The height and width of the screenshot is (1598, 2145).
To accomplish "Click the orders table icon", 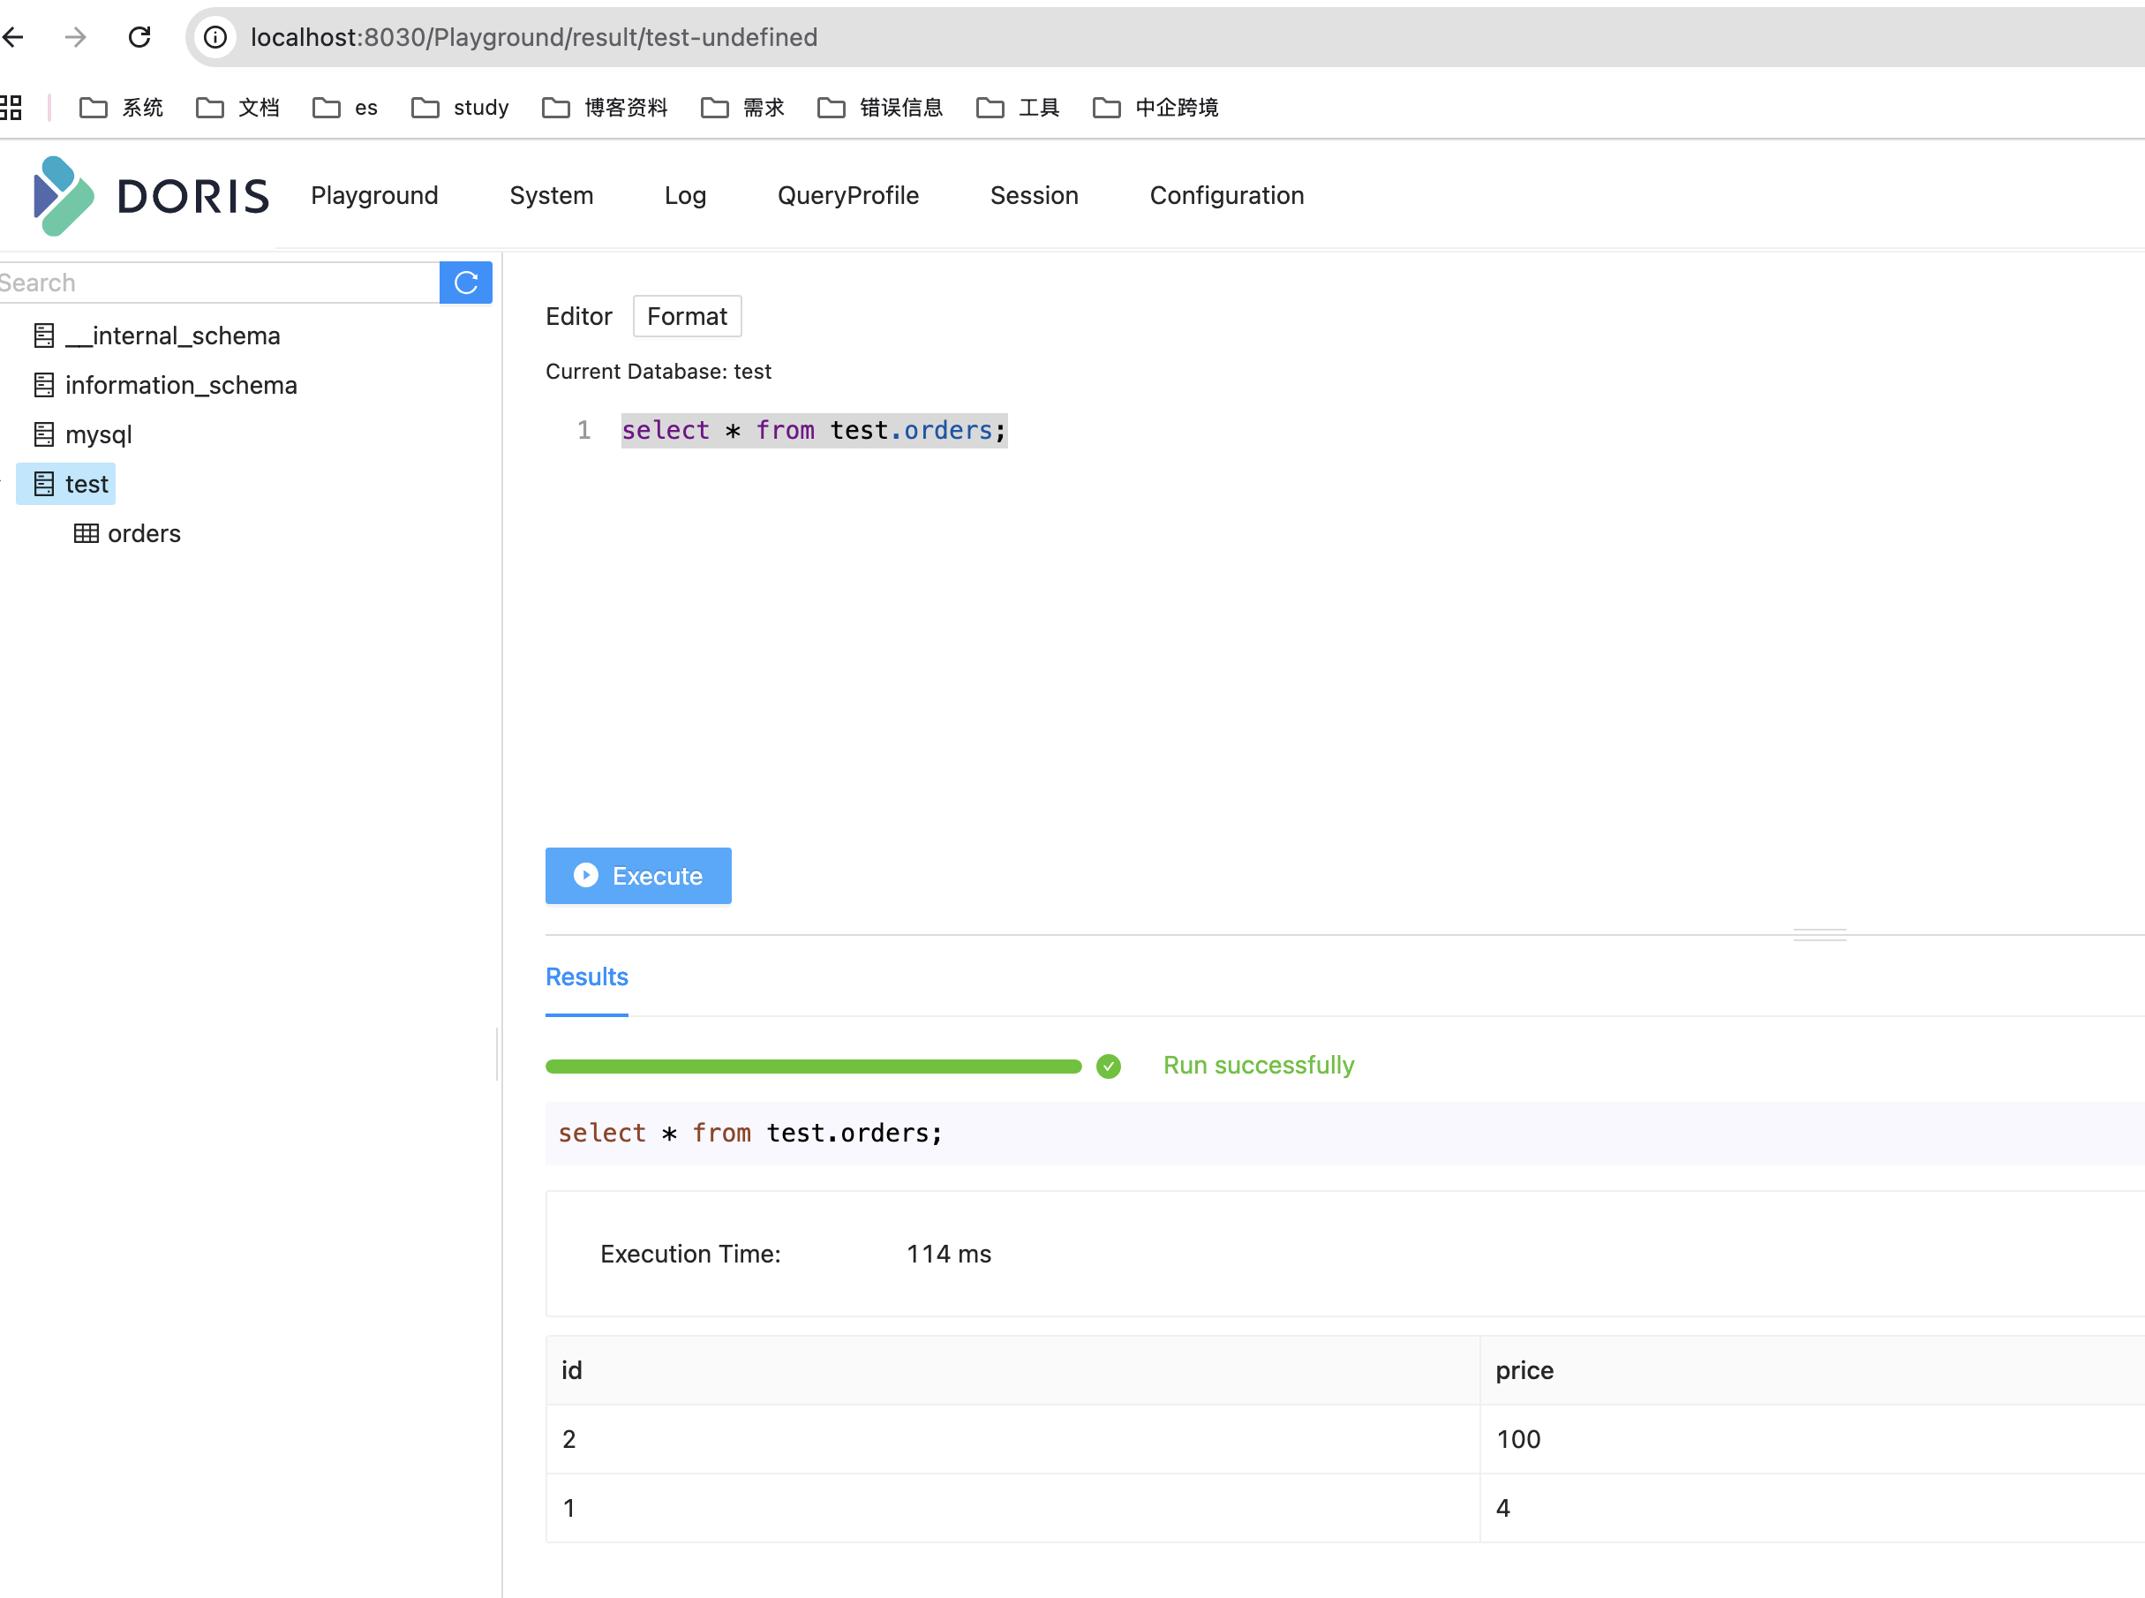I will 87,534.
